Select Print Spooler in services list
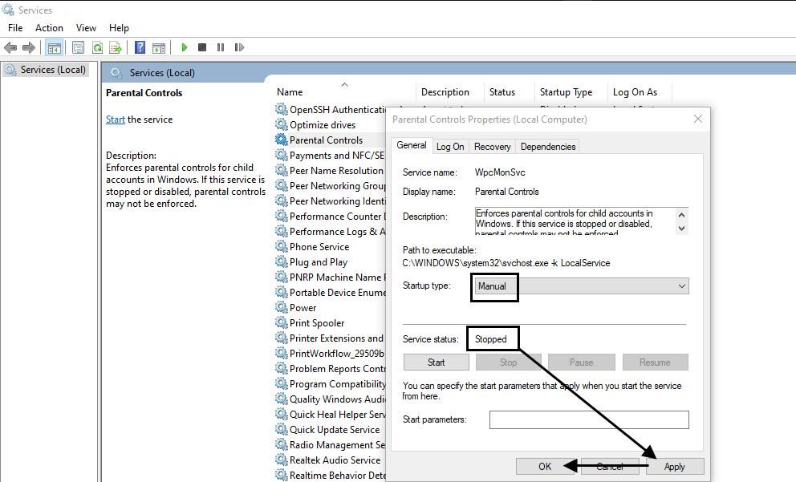 click(x=316, y=323)
